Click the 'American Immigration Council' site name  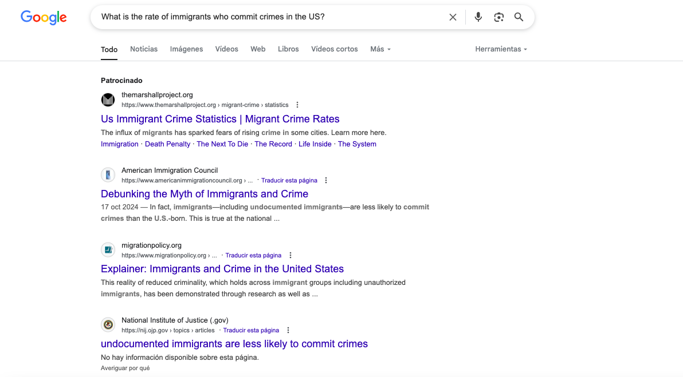pyautogui.click(x=170, y=170)
